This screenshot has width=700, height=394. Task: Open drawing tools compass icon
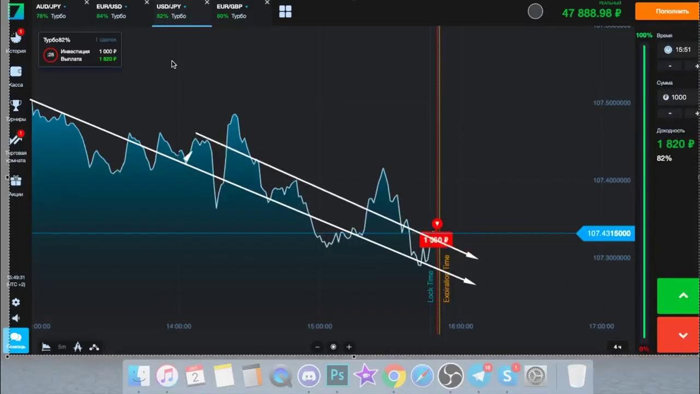78,346
